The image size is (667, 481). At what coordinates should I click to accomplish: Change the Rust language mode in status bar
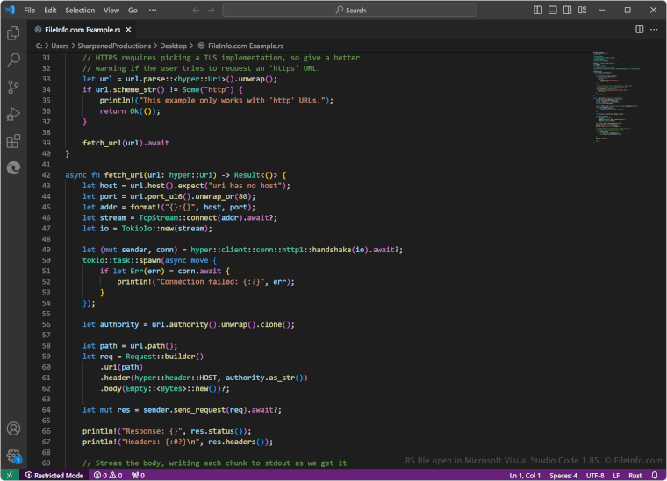point(635,475)
